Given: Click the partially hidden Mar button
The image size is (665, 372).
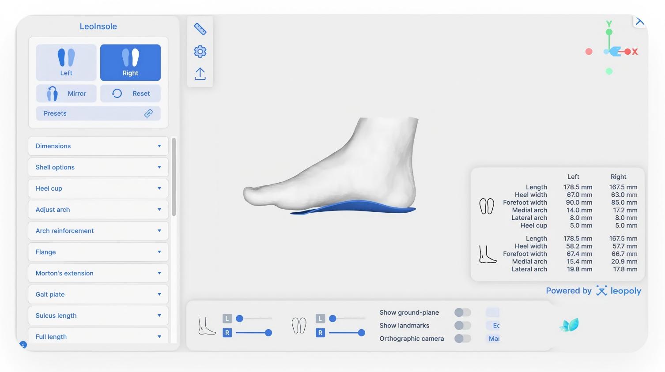Looking at the screenshot, I should click(493, 338).
